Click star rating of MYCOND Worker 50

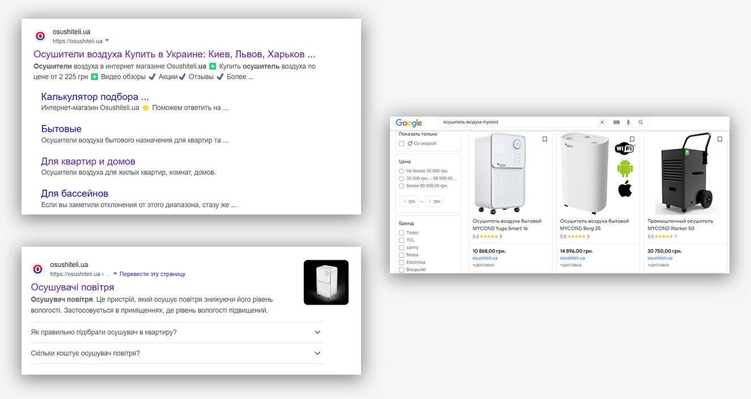tap(664, 237)
